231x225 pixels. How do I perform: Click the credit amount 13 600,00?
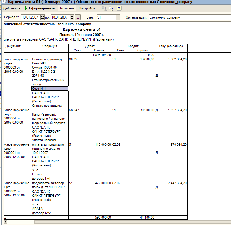coord(147,59)
